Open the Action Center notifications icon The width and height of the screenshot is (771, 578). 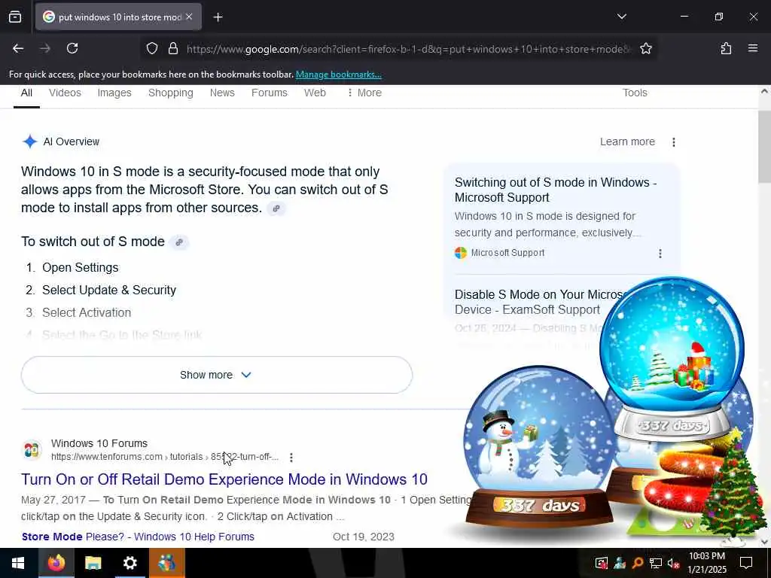(746, 563)
